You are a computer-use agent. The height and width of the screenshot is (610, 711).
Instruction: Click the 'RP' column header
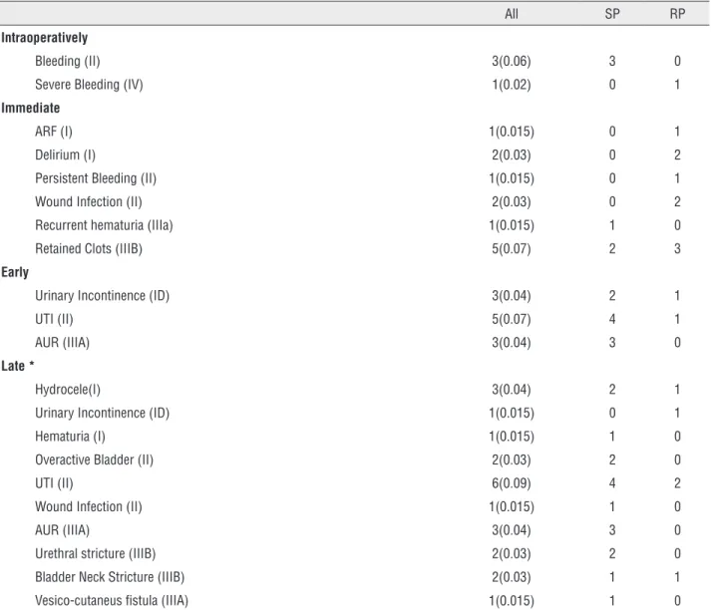coord(677,14)
